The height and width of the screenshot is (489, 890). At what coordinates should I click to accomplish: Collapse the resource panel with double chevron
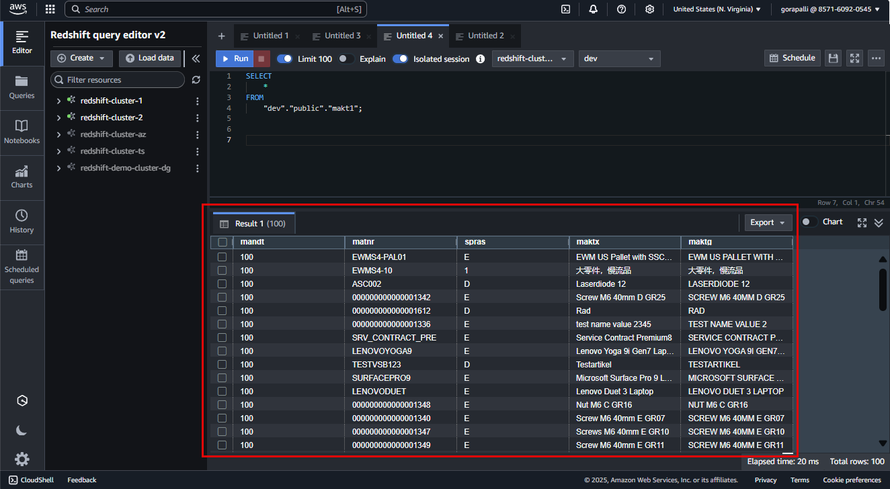tap(196, 58)
